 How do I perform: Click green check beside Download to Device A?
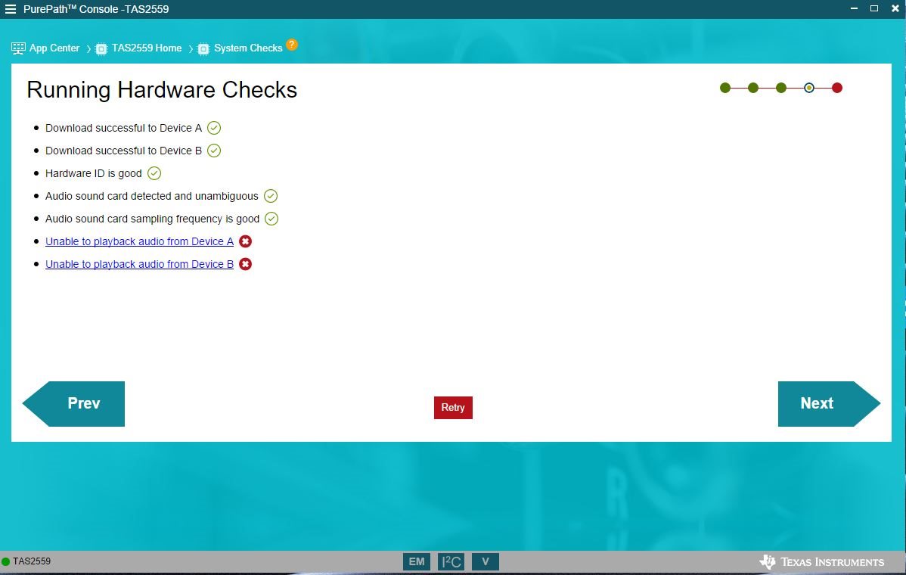click(x=214, y=128)
